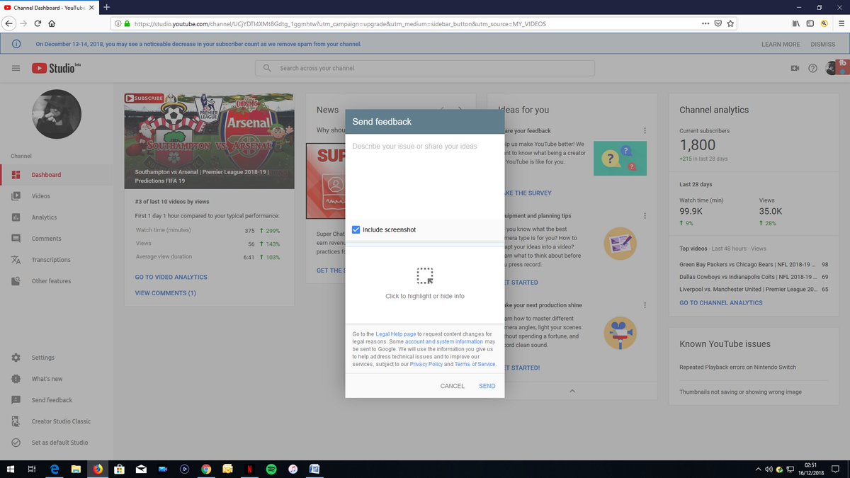Click the Creator Studio Classic icon
Viewport: 850px width, 478px height.
[x=16, y=421]
